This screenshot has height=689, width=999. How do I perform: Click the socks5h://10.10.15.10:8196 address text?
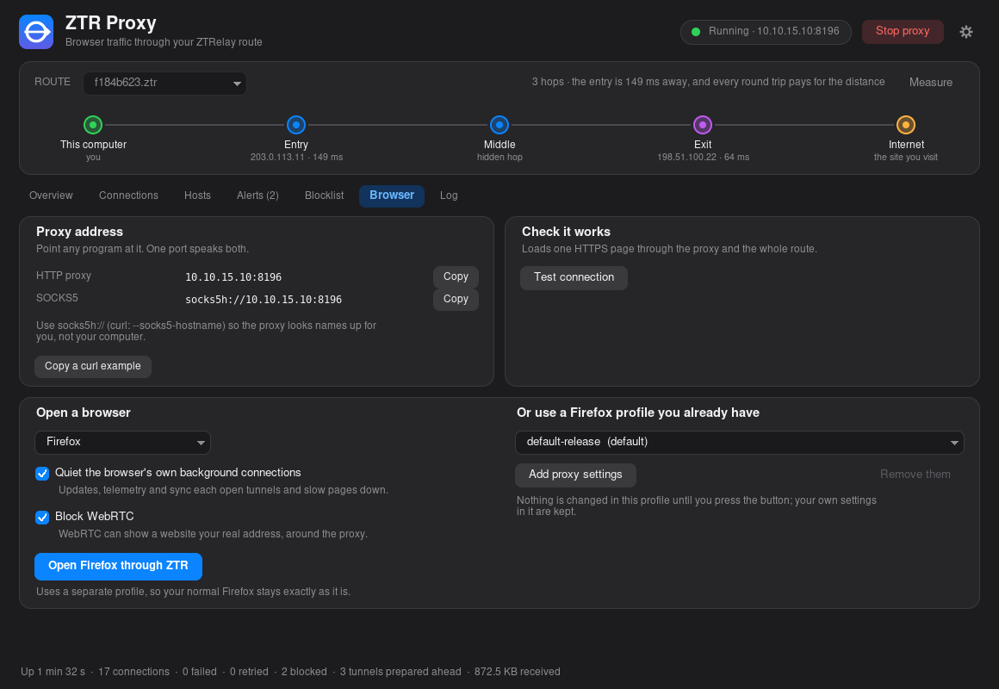coord(264,300)
